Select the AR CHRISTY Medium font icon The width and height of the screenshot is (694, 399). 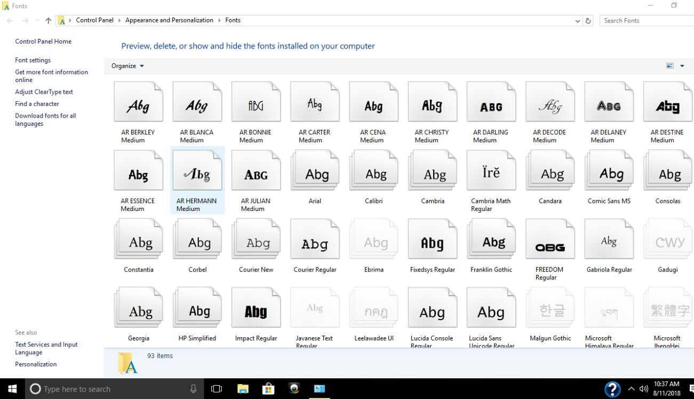click(x=433, y=102)
